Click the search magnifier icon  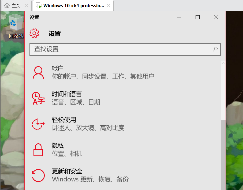pyautogui.click(x=215, y=49)
